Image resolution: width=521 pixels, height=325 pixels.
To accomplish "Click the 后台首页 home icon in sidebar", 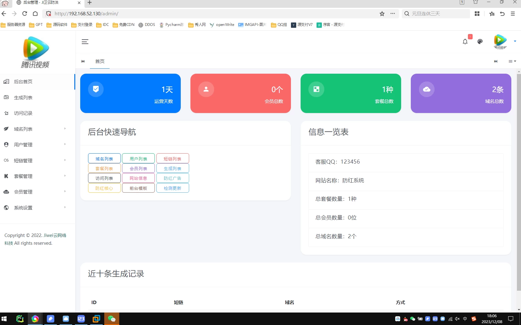I will pos(6,81).
